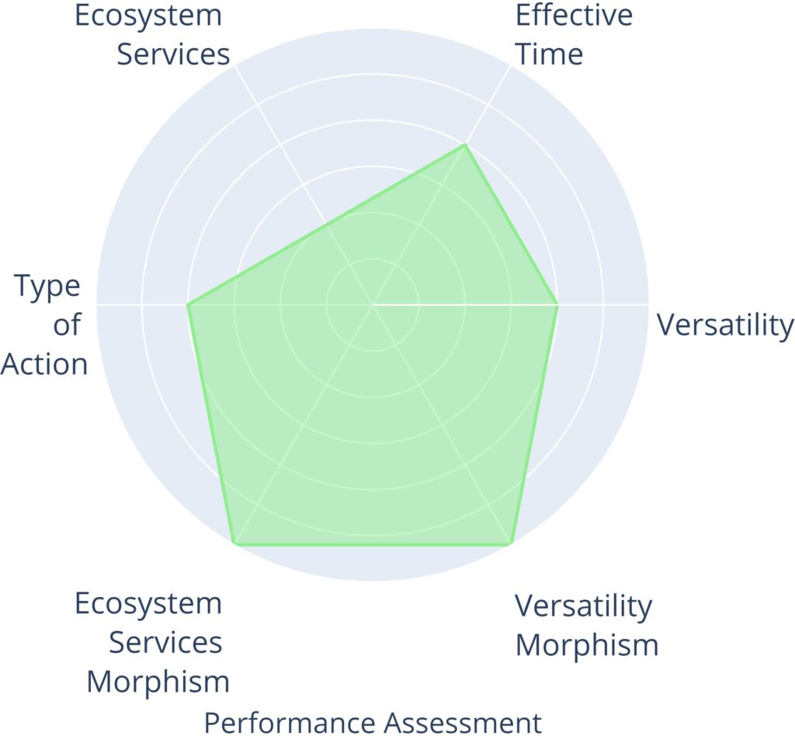The height and width of the screenshot is (736, 795).
Task: Click outer end of Type of Action axis
Action: pos(98,304)
